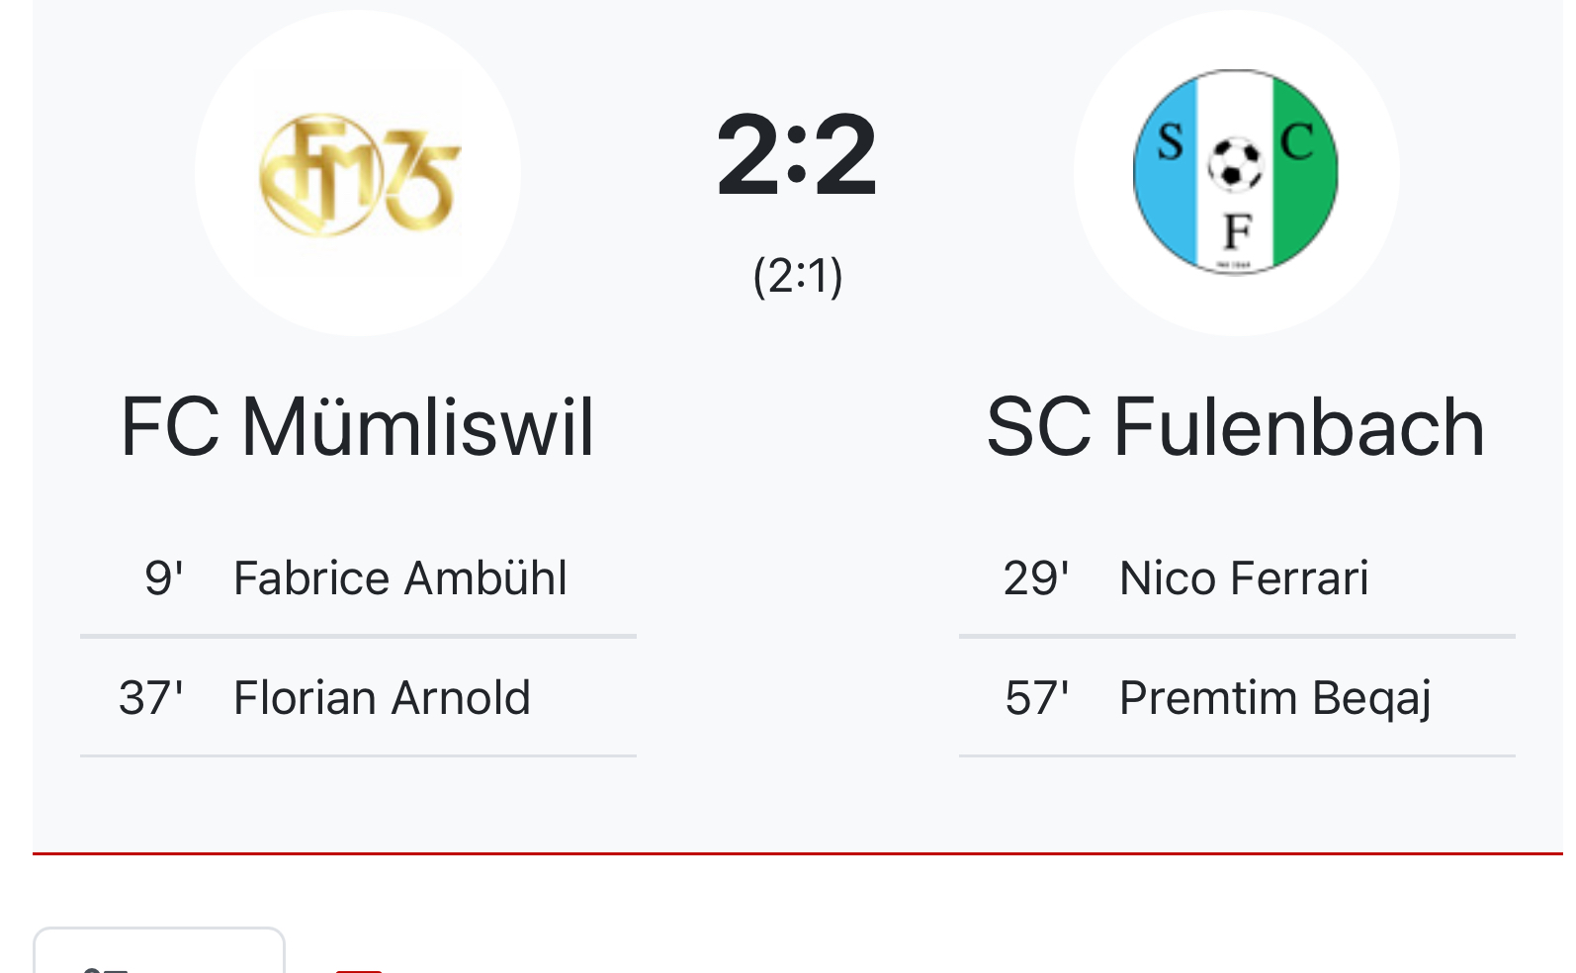The width and height of the screenshot is (1576, 973).
Task: Open scorer Nico Ferrari's profile
Action: 1243,578
